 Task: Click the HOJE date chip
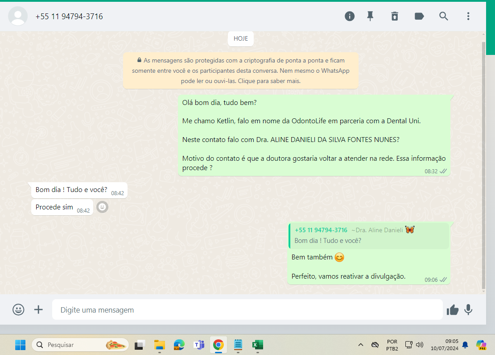tap(240, 38)
